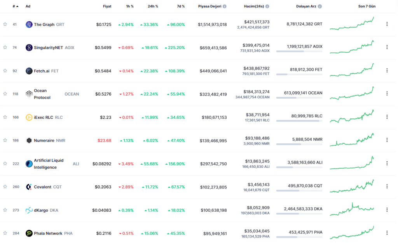Open the three-dot menu for the ALI row

387,163
